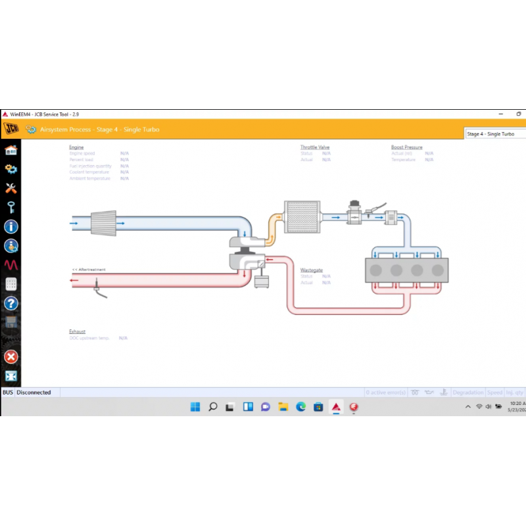Image resolution: width=526 pixels, height=526 pixels.
Task: Select the waveform signal icon in sidebar
Action: (x=11, y=264)
